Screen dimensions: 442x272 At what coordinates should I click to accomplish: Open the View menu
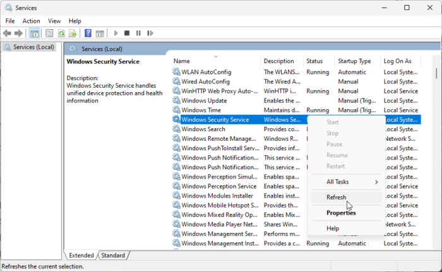54,21
